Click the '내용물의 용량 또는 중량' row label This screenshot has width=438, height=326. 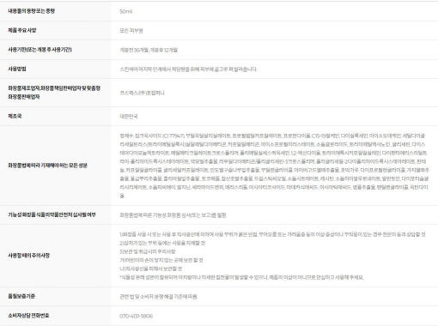pos(31,11)
